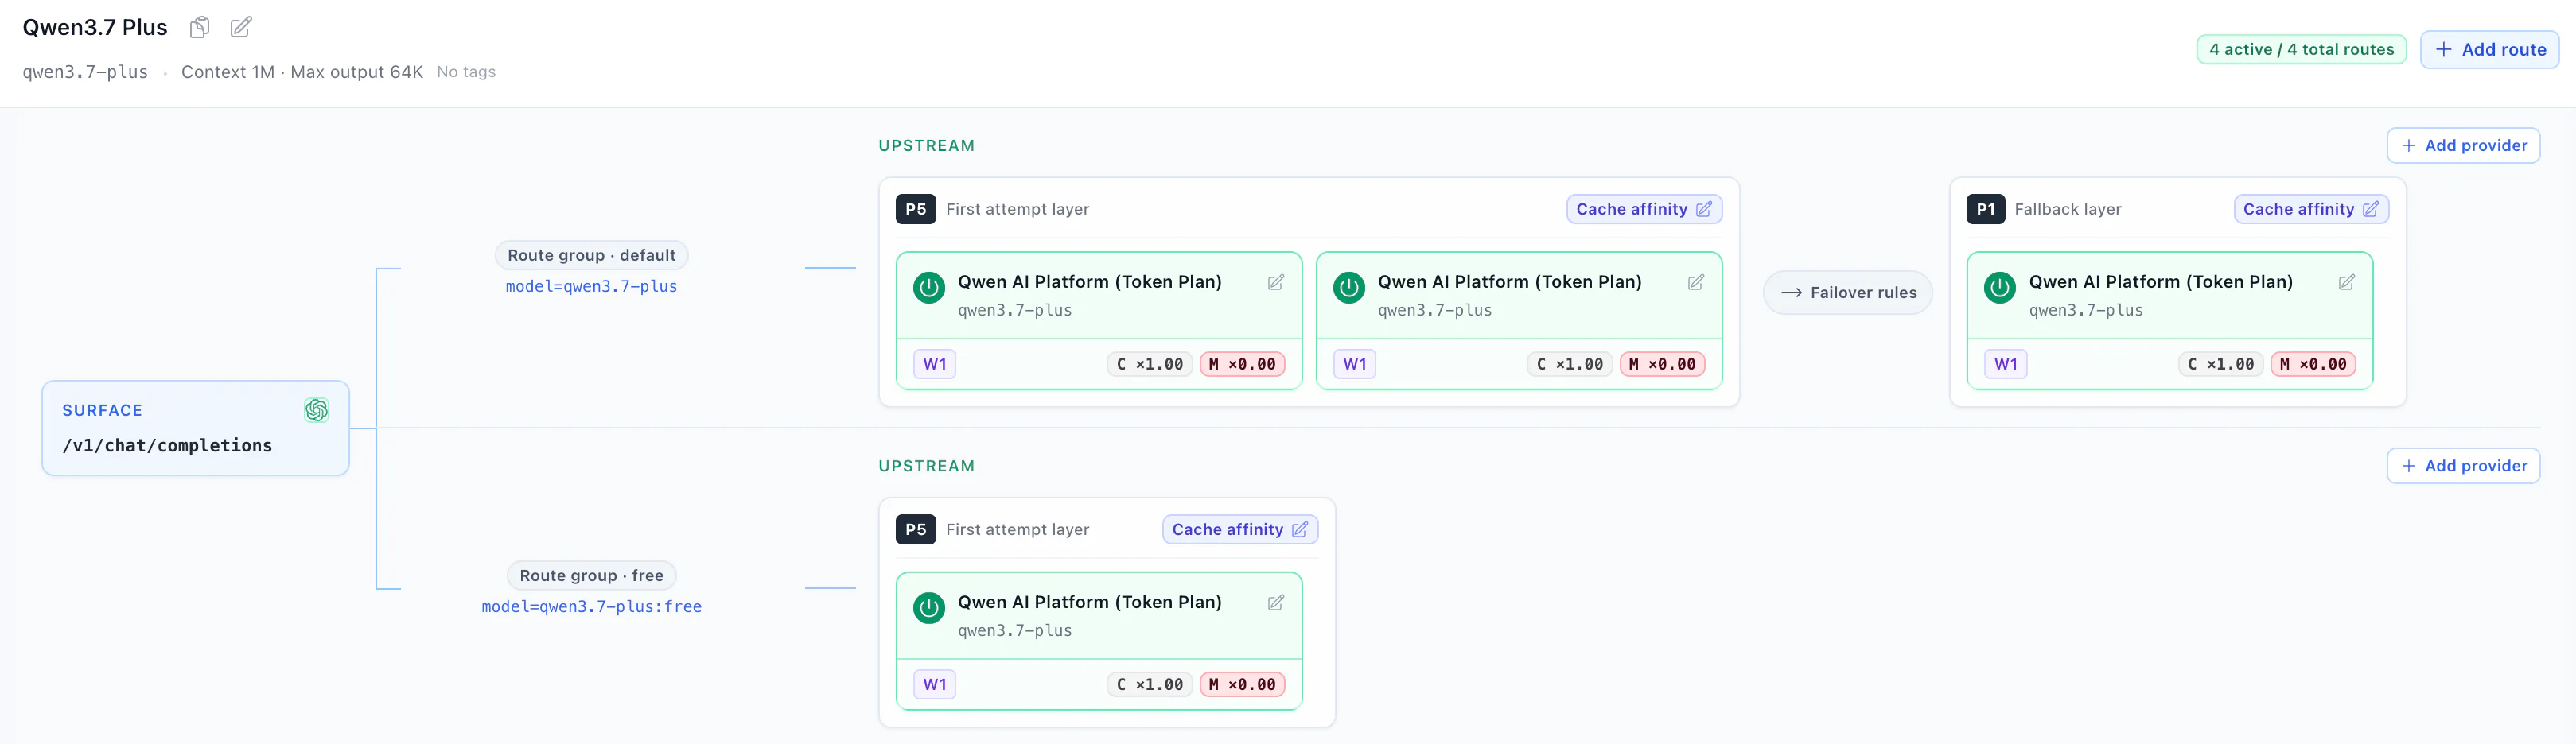Screen dimensions: 2576x744
Task: Edit the Fallback layer provider card
Action: pyautogui.click(x=2347, y=283)
